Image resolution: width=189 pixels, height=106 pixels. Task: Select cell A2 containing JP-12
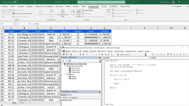(11, 34)
